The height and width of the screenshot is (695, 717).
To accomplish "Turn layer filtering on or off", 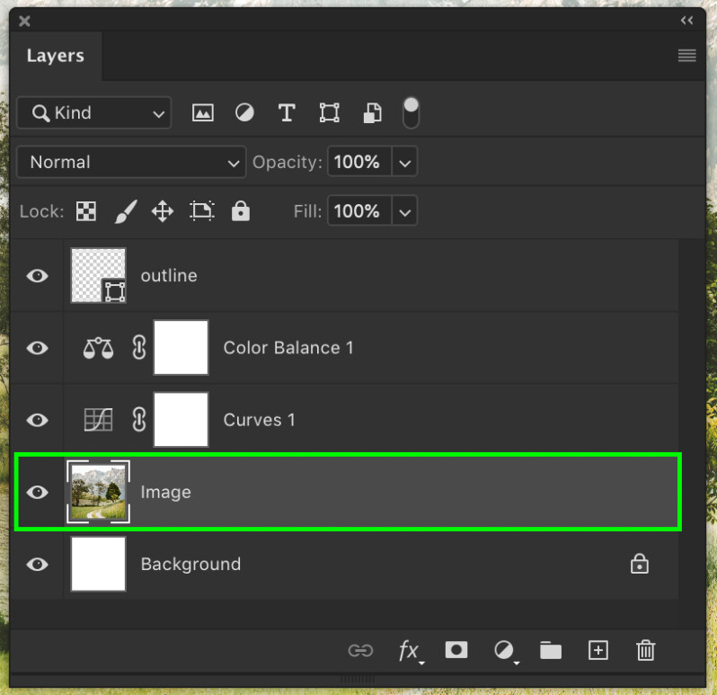I will [x=411, y=112].
